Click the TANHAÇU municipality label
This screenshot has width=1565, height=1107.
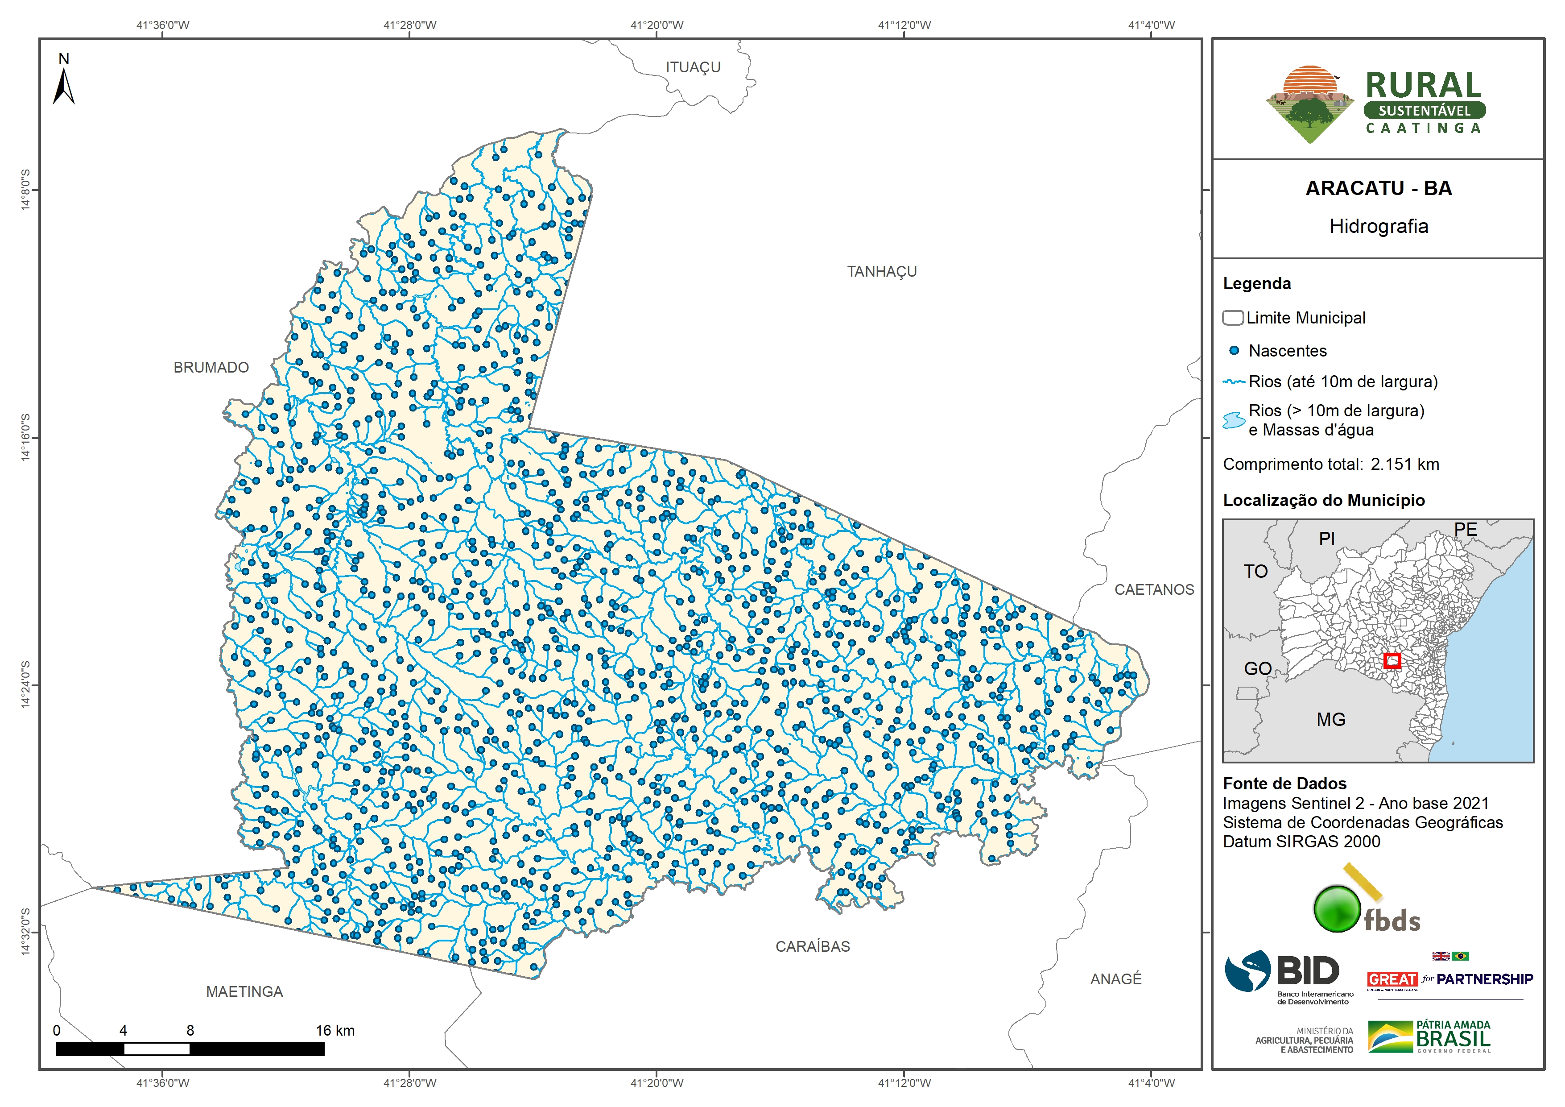pos(881,271)
